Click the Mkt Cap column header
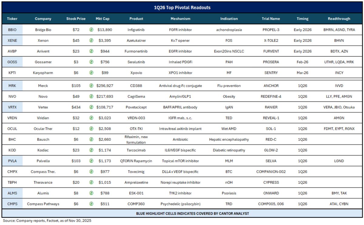The height and width of the screenshot is (225, 364). tap(103, 18)
